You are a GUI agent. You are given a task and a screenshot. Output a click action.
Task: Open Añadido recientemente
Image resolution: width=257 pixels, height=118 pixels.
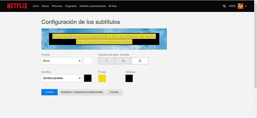tap(93, 6)
